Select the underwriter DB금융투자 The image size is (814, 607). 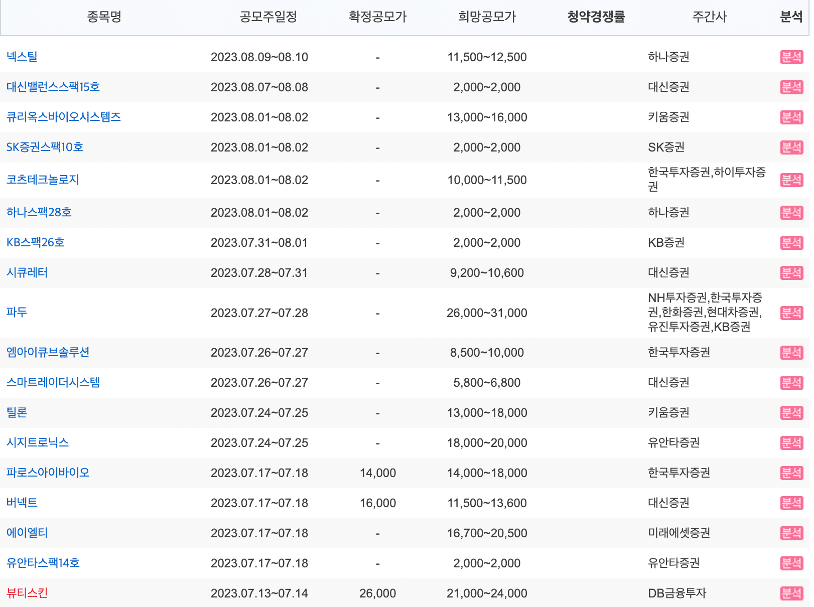(677, 593)
